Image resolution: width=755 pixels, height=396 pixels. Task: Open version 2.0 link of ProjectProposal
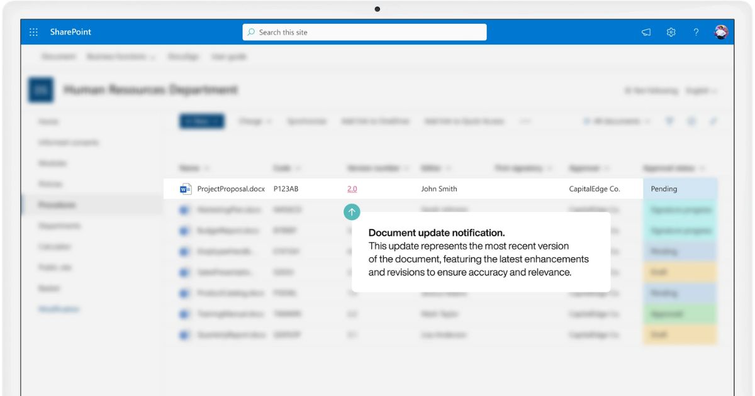coord(352,189)
